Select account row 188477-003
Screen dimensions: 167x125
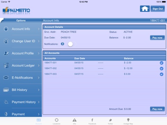point(104,74)
